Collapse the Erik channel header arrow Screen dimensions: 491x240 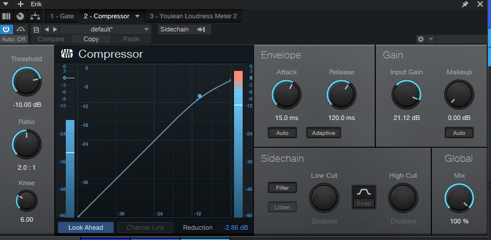coord(6,4)
